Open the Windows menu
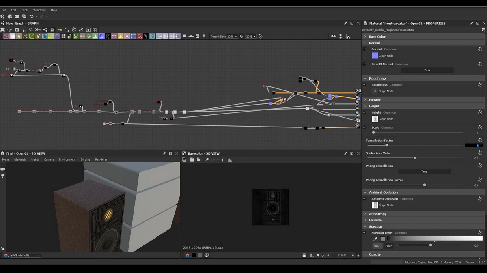 (39, 10)
